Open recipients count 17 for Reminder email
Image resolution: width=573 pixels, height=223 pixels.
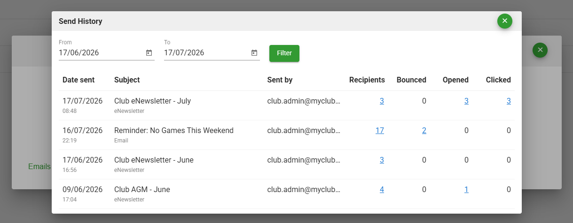pos(380,130)
